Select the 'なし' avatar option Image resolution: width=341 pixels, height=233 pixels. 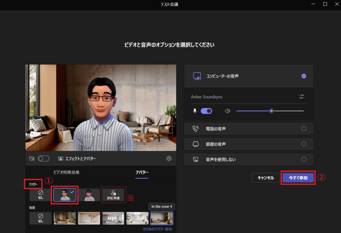41,195
